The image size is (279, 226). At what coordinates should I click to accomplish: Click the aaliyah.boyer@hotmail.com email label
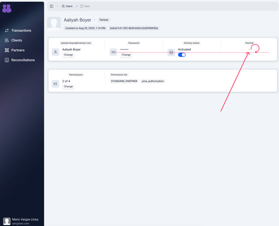(x=76, y=43)
